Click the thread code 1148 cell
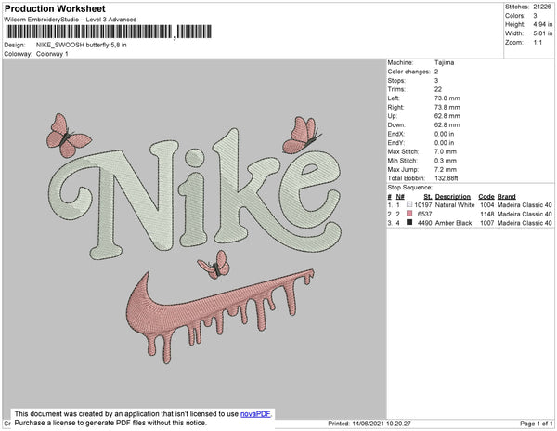Viewport: 557px width, 431px height. click(x=487, y=214)
